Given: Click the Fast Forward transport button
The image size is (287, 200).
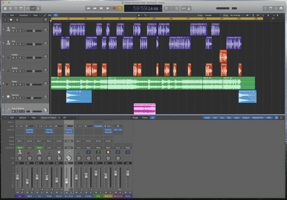Looking at the screenshot, I should click(x=95, y=8).
